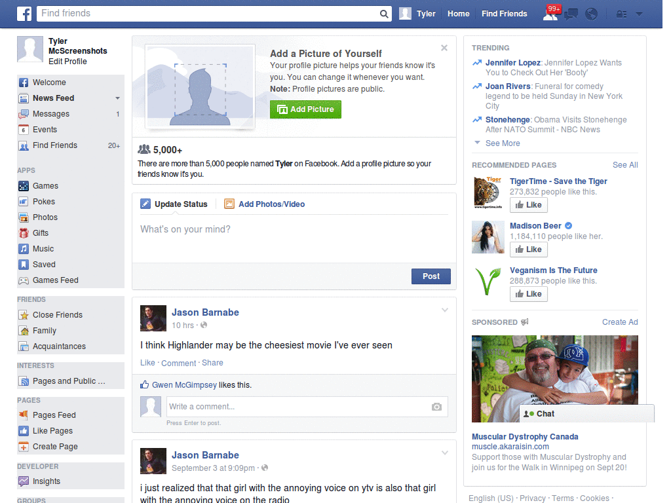
Task: Click TigerTime page thumbnail
Action: click(488, 193)
